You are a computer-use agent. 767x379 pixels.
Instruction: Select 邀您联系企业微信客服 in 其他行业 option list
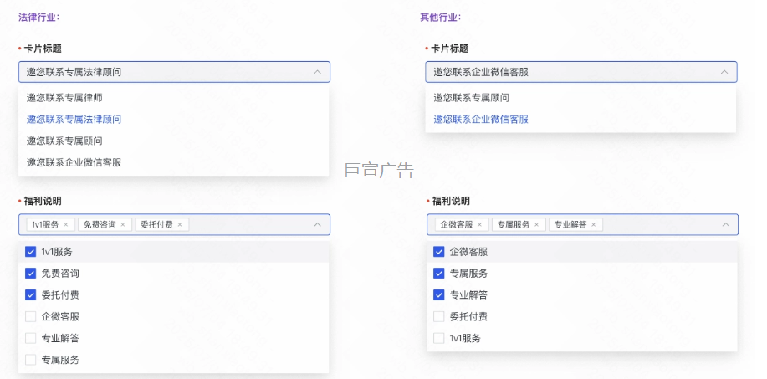point(580,120)
